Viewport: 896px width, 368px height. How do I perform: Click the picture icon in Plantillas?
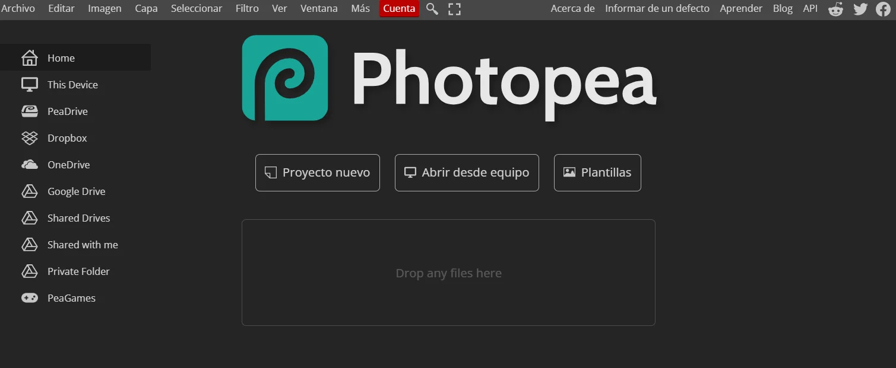[x=569, y=172]
